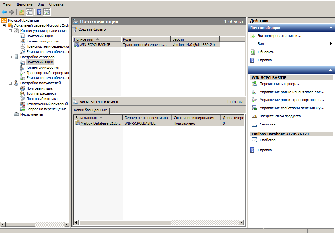This screenshot has width=335, height=233.
Task: Select Version 14.0 (Build 639.21) cell
Action: click(x=194, y=45)
